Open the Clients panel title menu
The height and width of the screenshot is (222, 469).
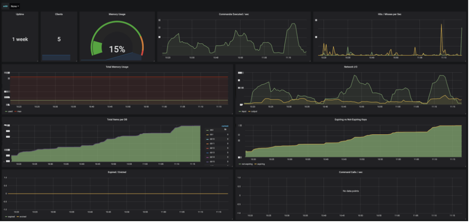coord(59,14)
